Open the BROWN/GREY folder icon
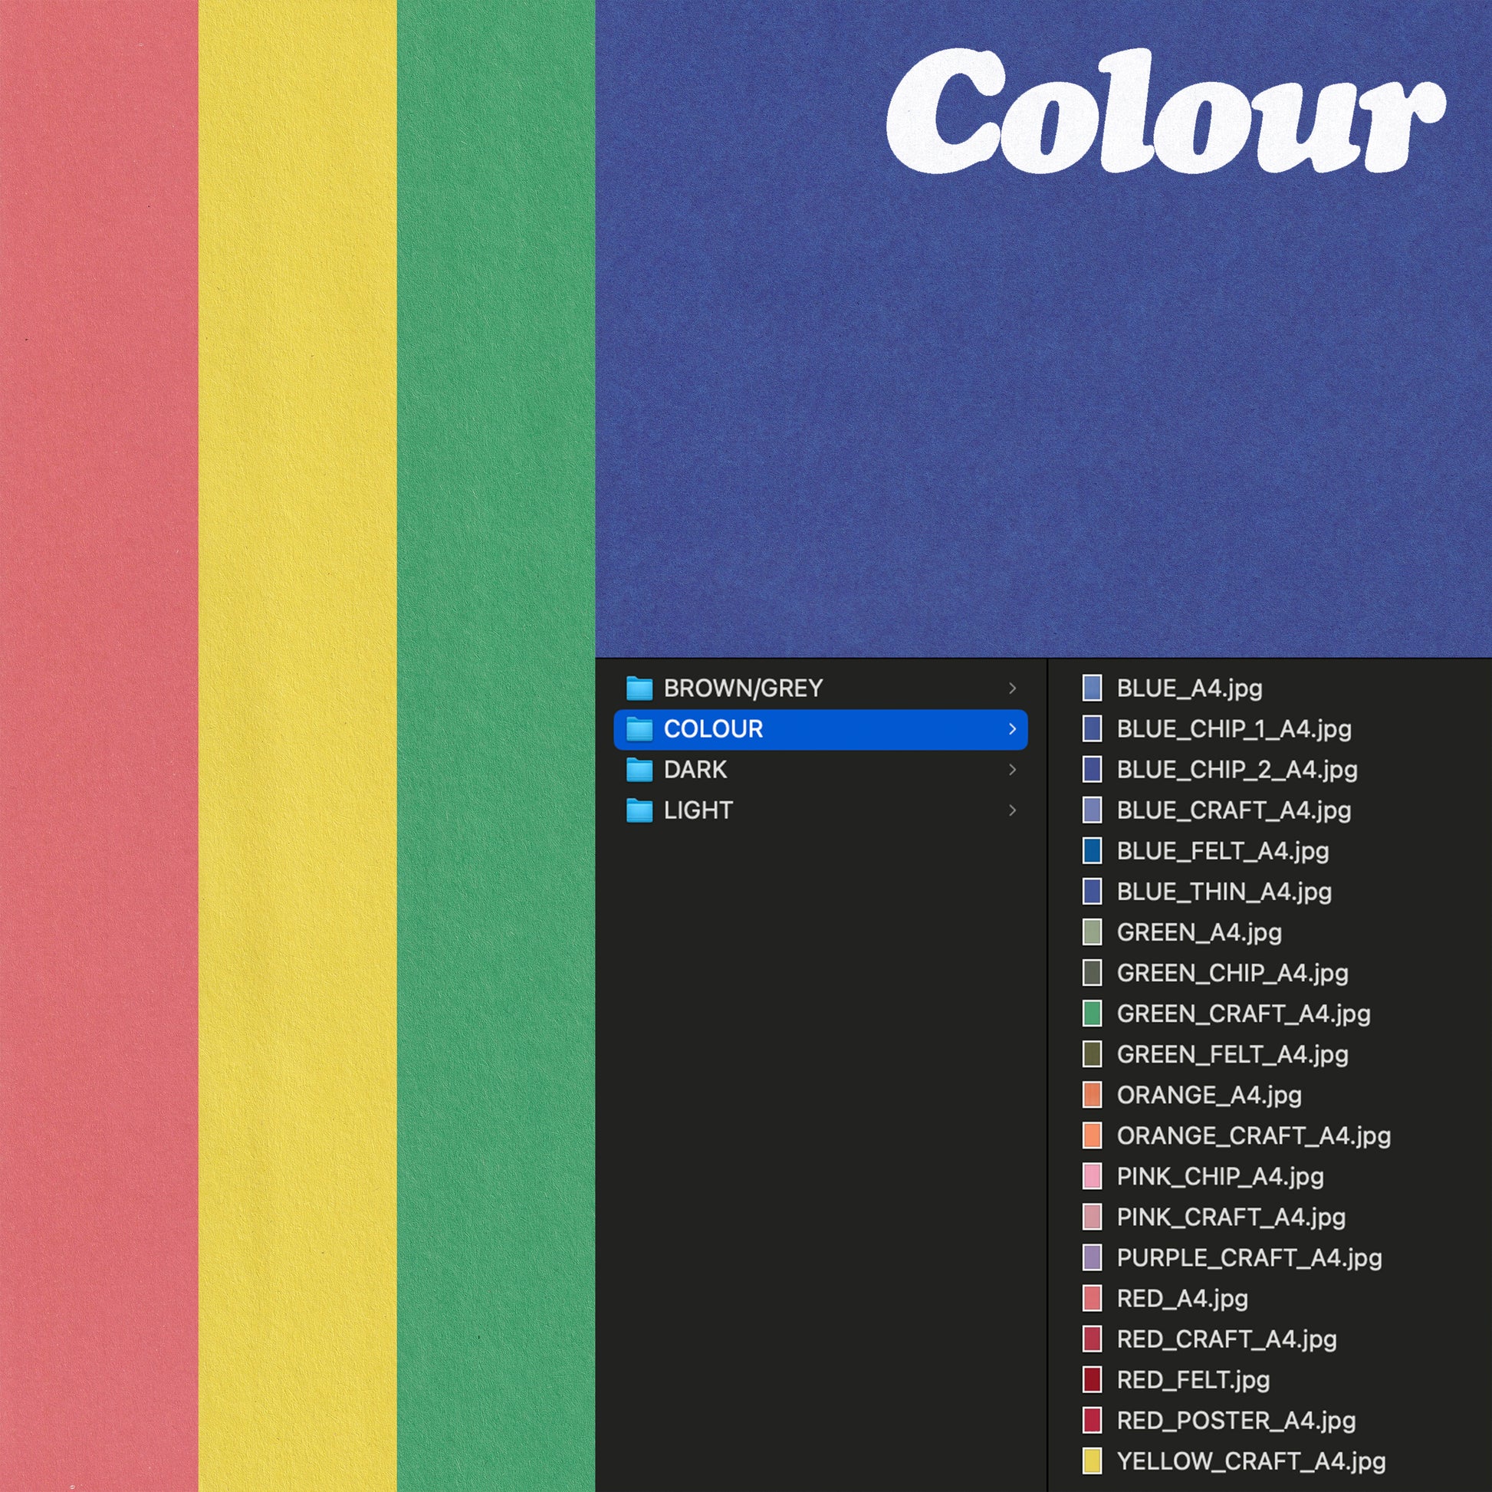The image size is (1492, 1492). [639, 688]
